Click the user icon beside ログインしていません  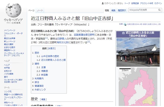(103, 3)
